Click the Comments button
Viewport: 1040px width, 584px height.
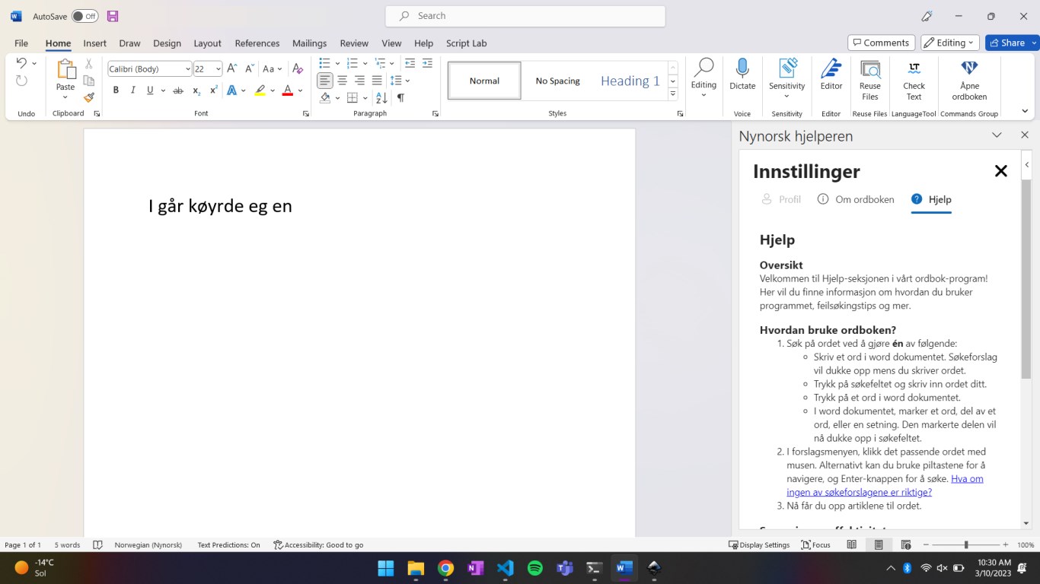(881, 43)
